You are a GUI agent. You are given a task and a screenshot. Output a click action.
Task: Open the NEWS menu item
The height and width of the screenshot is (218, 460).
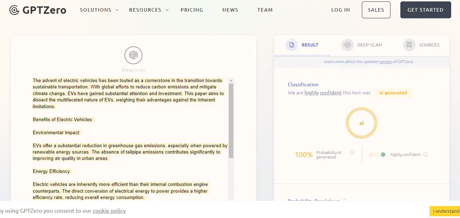click(230, 10)
